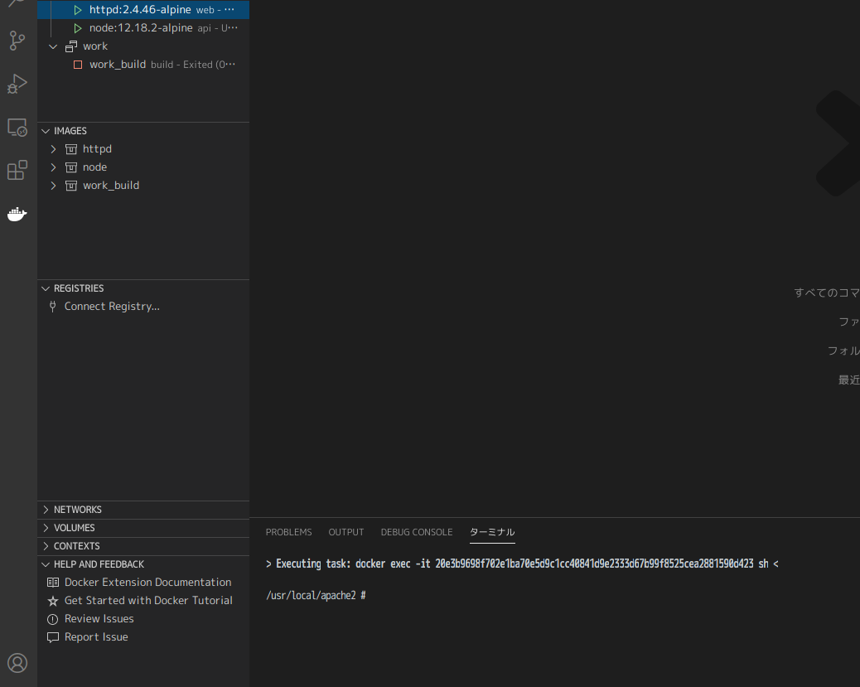The height and width of the screenshot is (687, 860).
Task: Open Docker Extension Documentation
Action: 148,583
